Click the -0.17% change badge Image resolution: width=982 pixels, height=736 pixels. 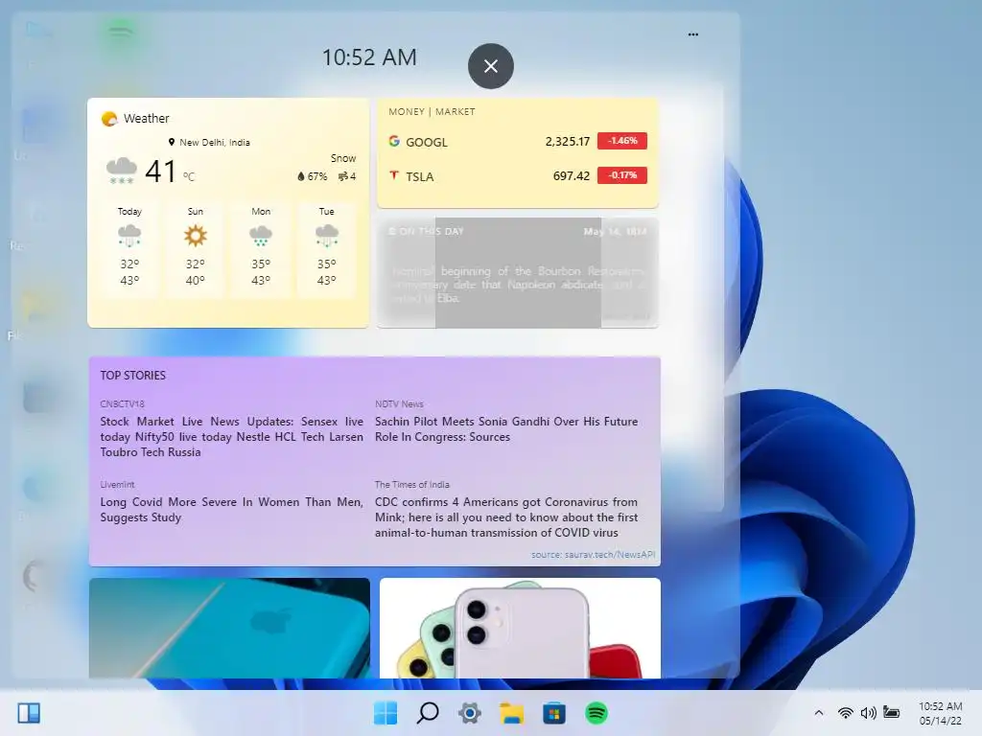click(621, 175)
